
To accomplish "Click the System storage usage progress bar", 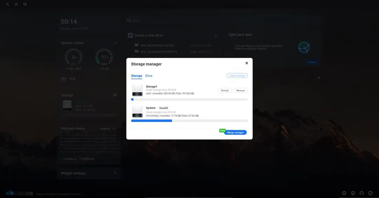I will [x=189, y=121].
